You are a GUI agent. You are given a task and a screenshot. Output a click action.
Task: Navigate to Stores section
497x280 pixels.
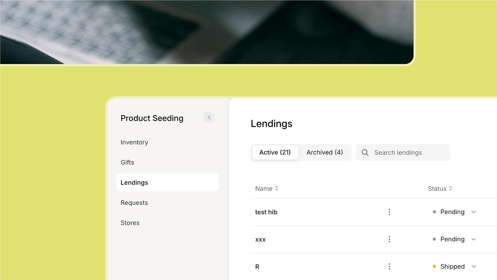click(130, 223)
